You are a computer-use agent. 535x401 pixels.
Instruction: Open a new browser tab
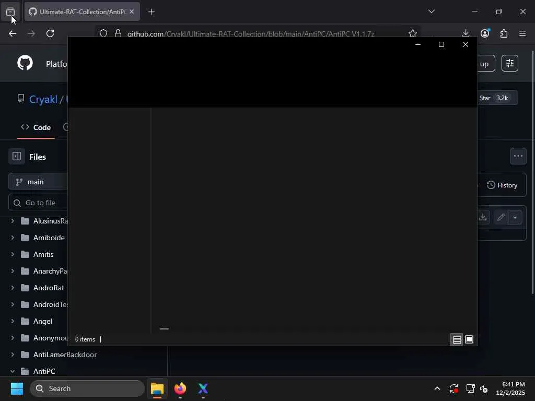[151, 12]
